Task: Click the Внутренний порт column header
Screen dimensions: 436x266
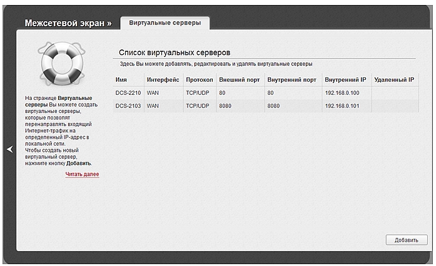Action: pos(291,80)
